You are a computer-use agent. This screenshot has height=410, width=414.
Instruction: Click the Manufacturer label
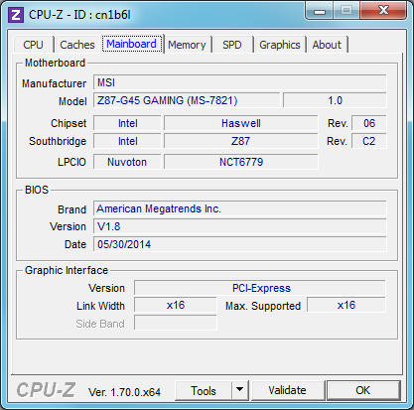tap(54, 83)
